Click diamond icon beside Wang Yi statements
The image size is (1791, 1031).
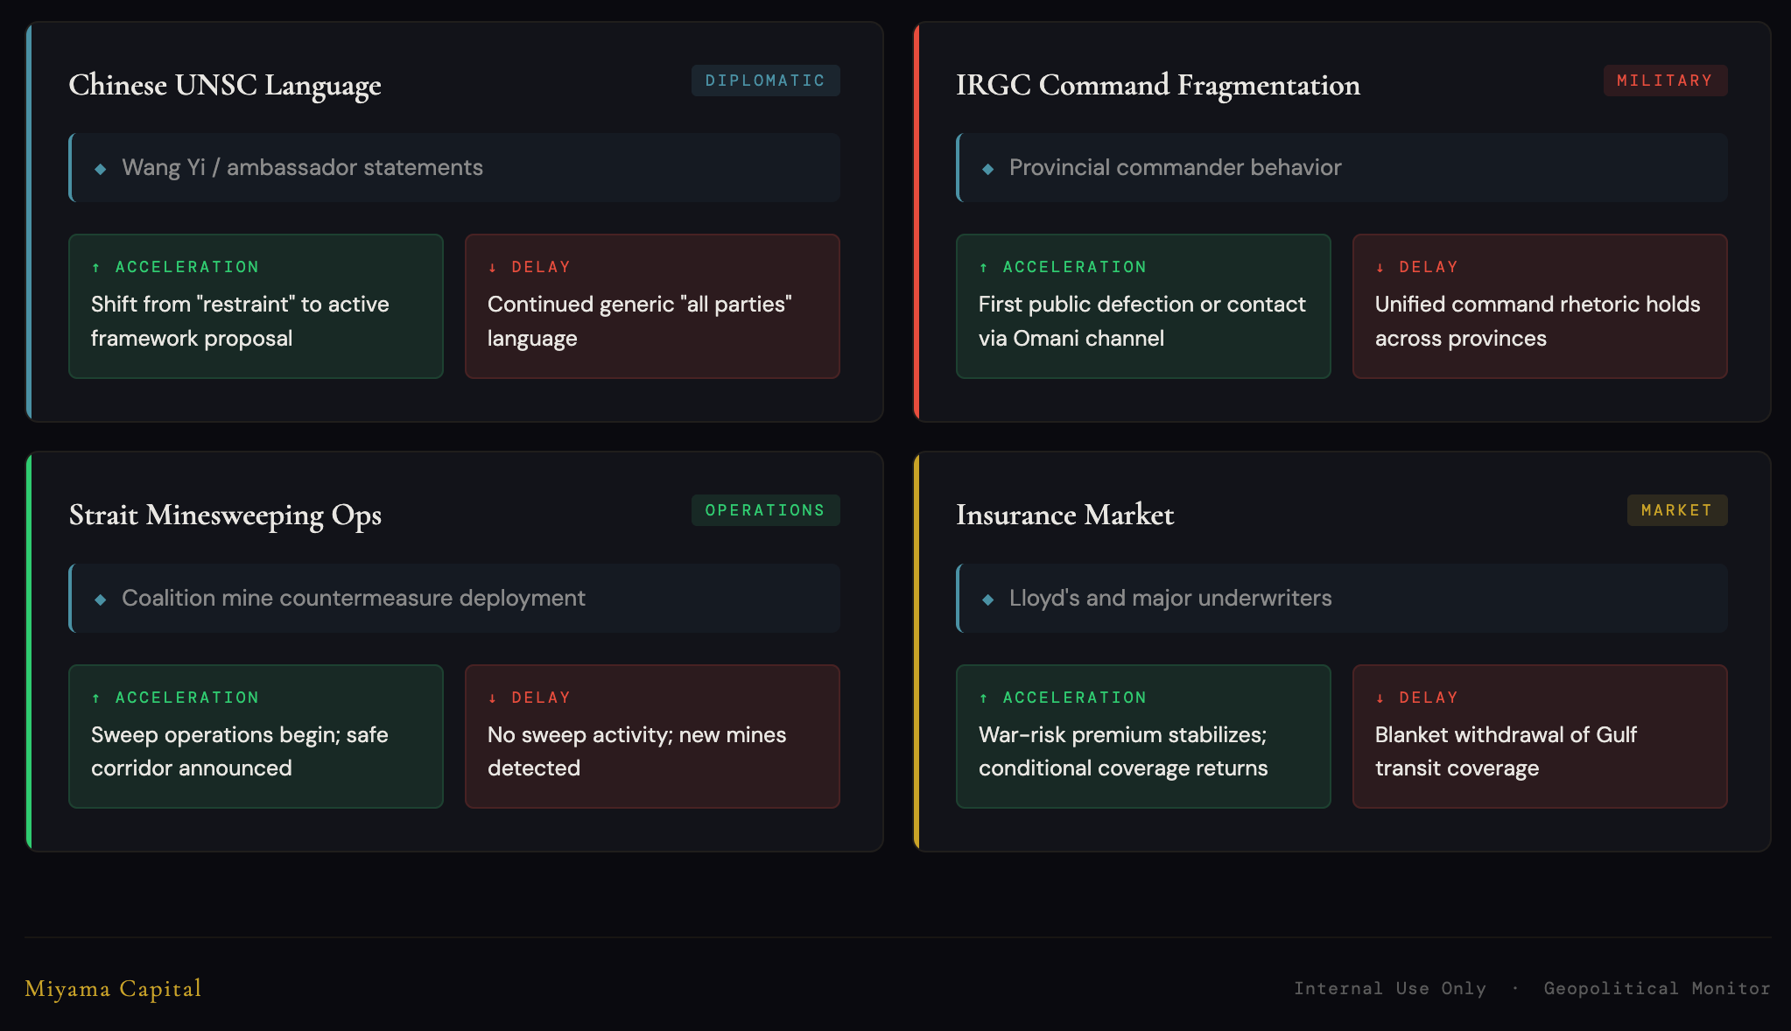[101, 169]
